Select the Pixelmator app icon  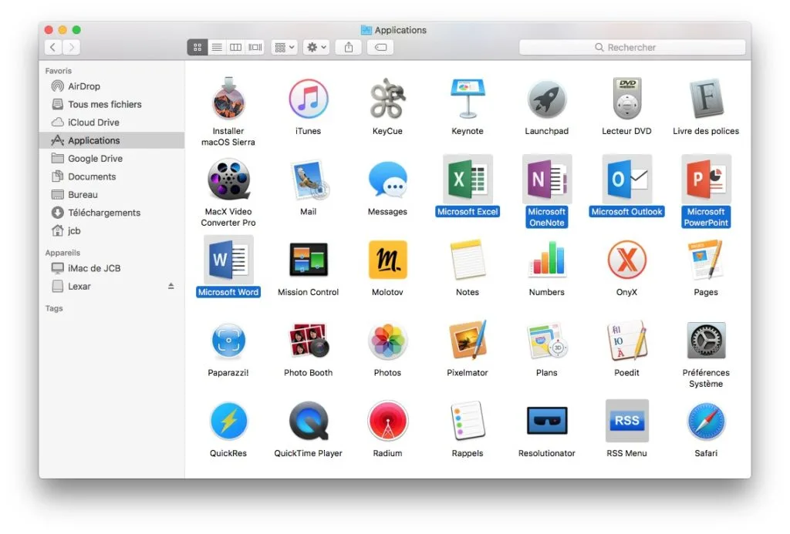tap(467, 341)
